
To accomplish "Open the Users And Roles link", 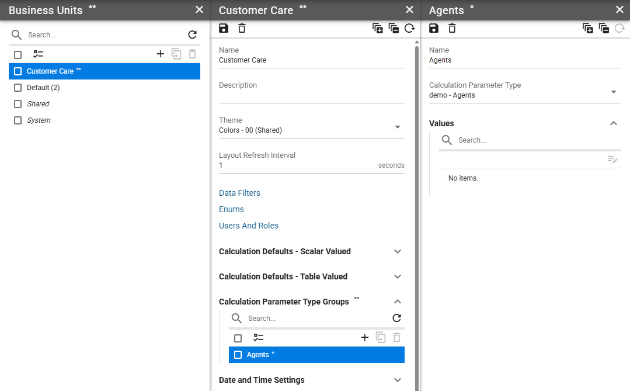I will 248,226.
